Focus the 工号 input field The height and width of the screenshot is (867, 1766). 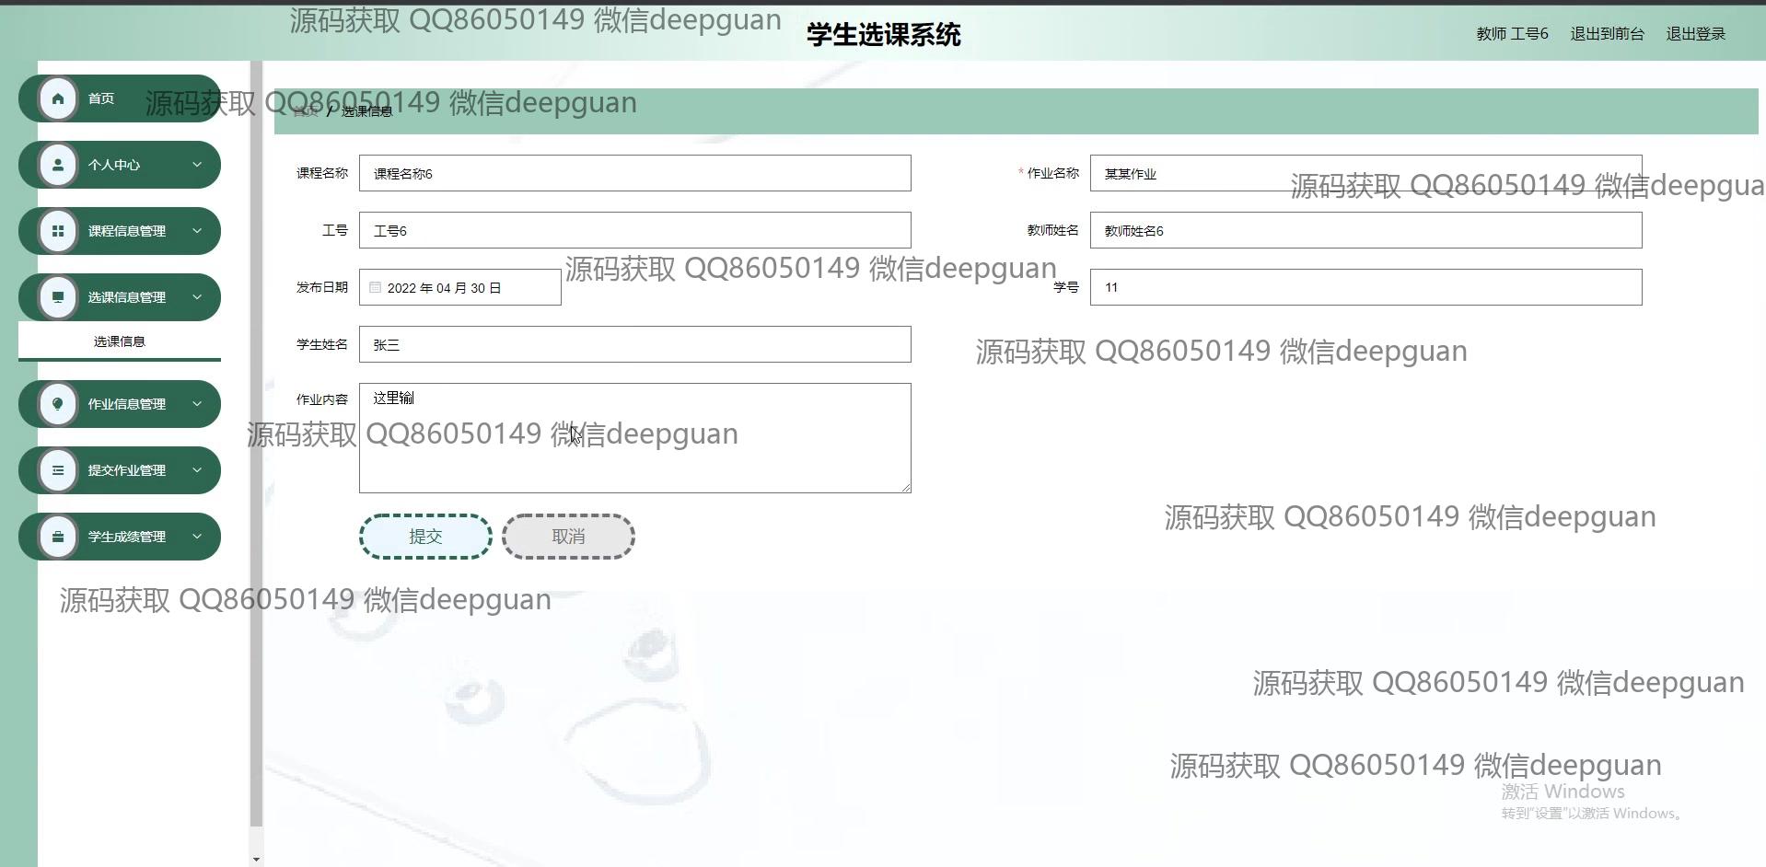click(635, 230)
